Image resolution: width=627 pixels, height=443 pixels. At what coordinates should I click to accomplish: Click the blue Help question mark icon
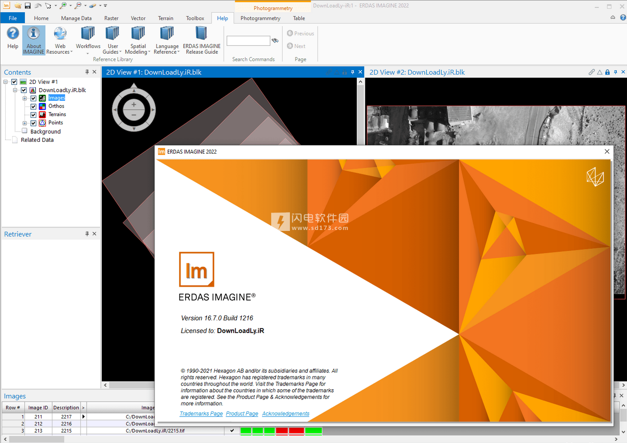(x=13, y=34)
